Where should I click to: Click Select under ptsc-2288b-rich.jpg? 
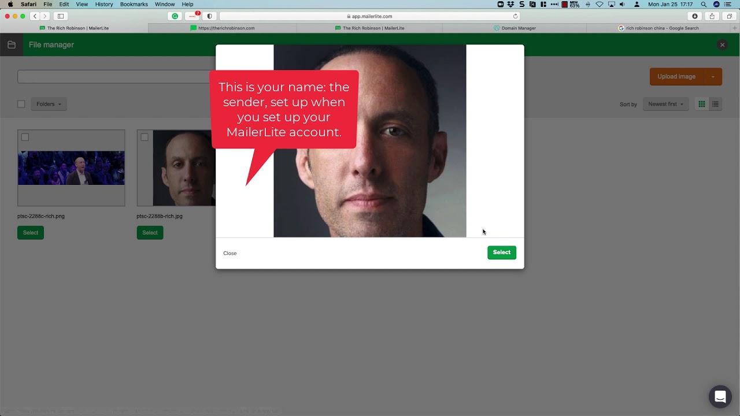(150, 232)
